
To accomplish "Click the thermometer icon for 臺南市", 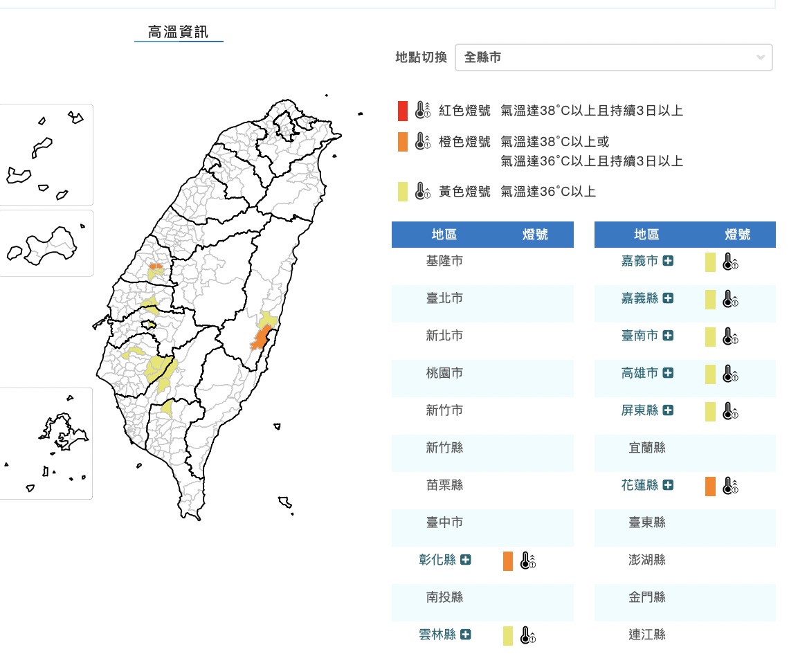I will (730, 336).
